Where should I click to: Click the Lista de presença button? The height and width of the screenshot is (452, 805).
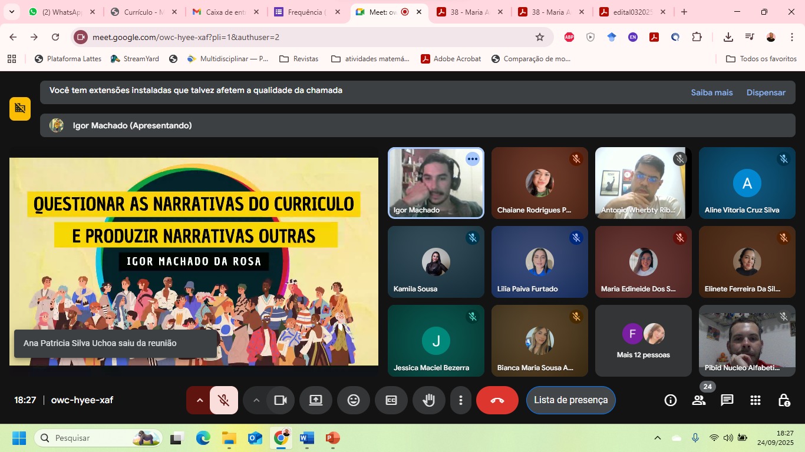tap(570, 400)
